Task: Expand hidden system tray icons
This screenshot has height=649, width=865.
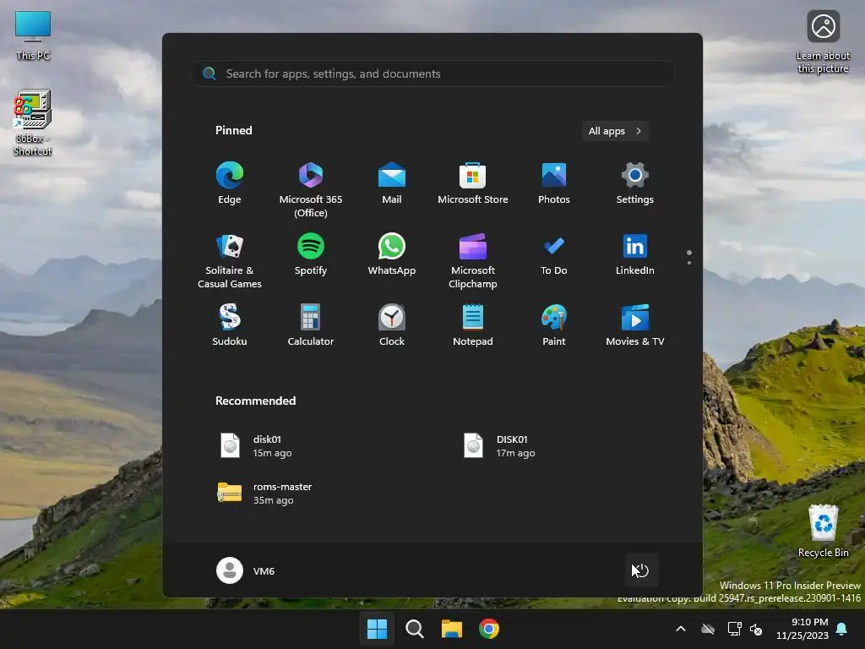Action: point(681,629)
